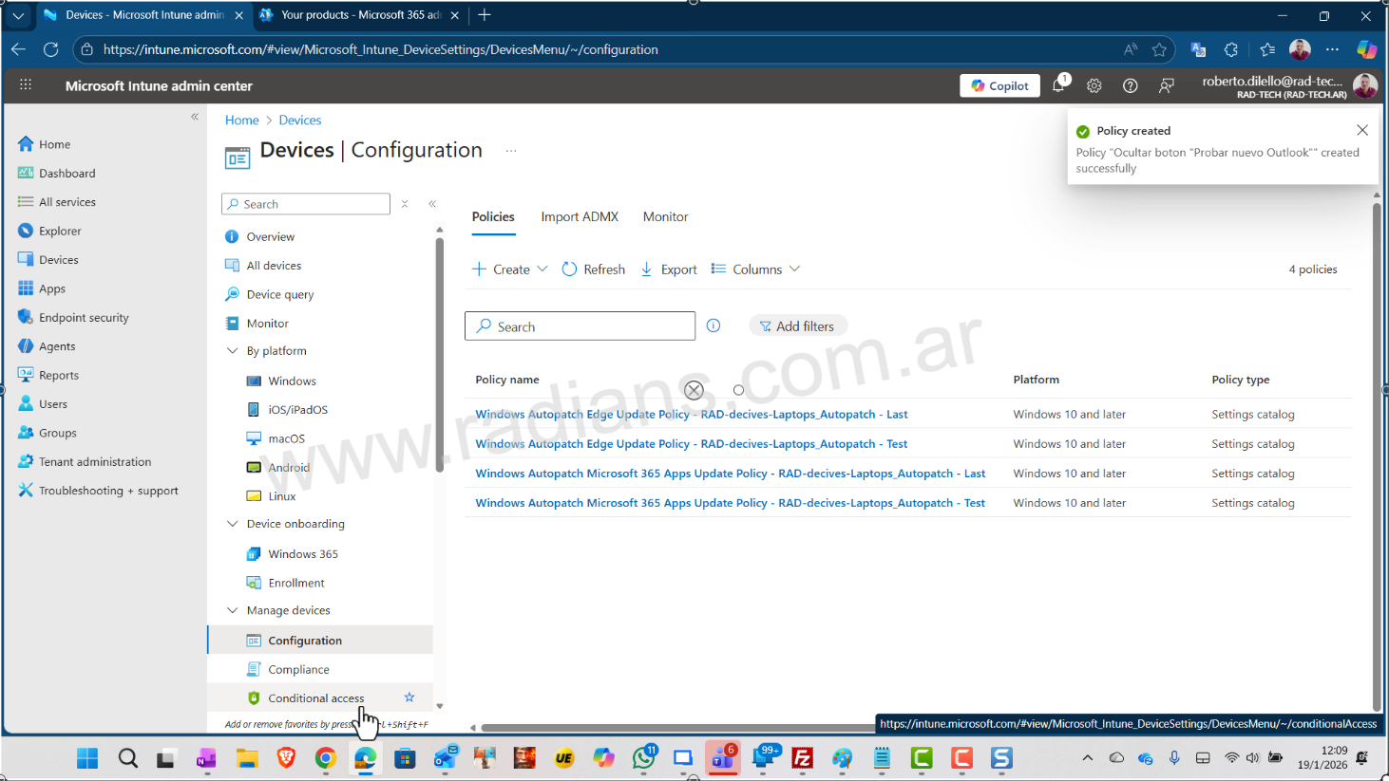1389x781 pixels.
Task: Open the notifications bell icon
Action: (x=1058, y=85)
